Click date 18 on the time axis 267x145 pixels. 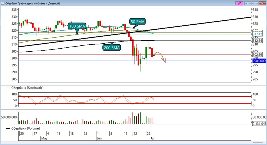pyautogui.click(x=72, y=133)
